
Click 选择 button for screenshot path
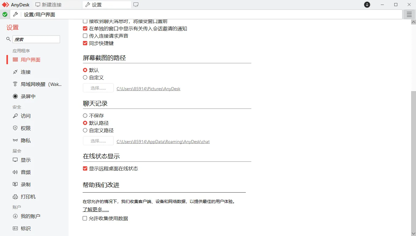98,88
